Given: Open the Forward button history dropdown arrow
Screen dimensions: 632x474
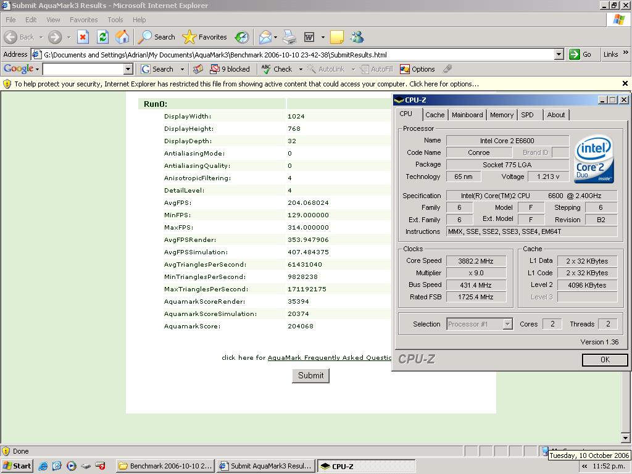Looking at the screenshot, I should [69, 37].
